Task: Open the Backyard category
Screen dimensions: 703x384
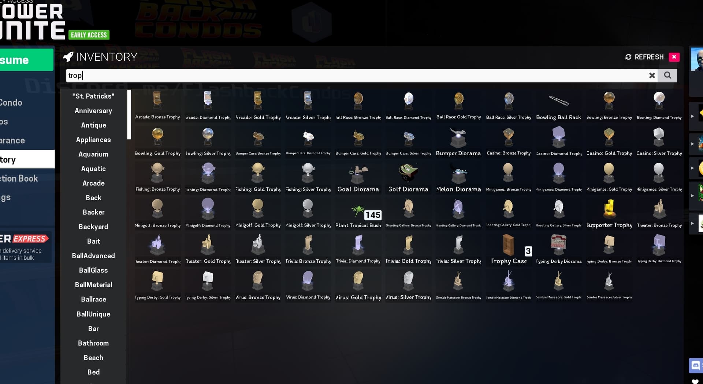Action: [93, 227]
